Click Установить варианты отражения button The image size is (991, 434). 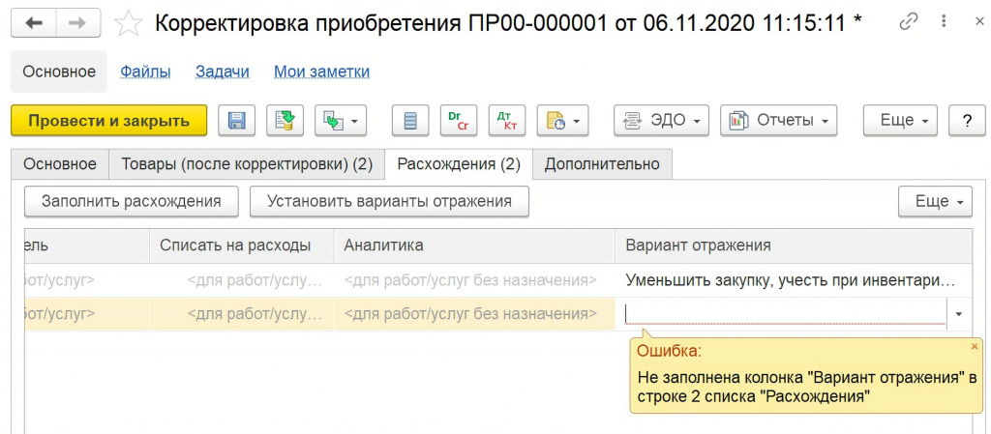389,201
